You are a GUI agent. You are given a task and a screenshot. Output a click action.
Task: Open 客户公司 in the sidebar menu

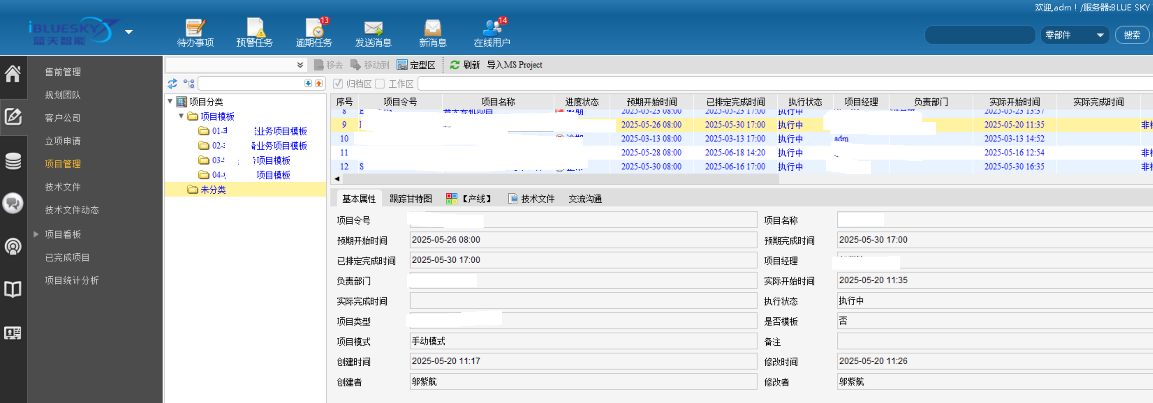(x=63, y=118)
